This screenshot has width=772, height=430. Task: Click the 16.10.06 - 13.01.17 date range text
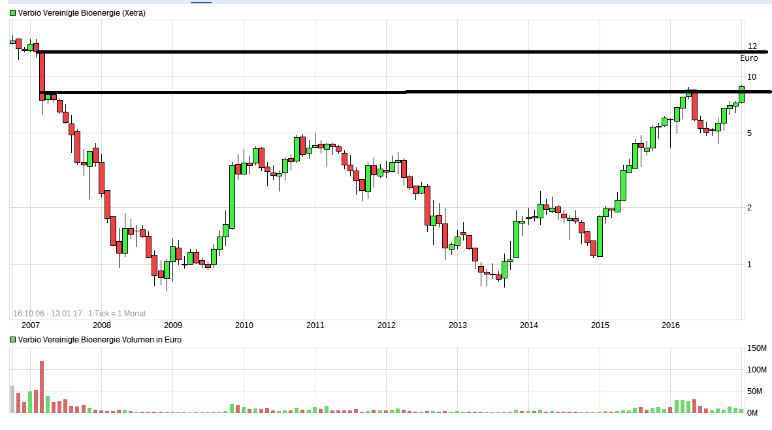pyautogui.click(x=47, y=314)
